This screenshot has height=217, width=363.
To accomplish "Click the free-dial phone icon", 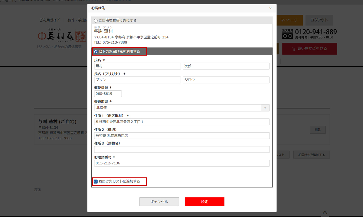I will pos(288,35).
